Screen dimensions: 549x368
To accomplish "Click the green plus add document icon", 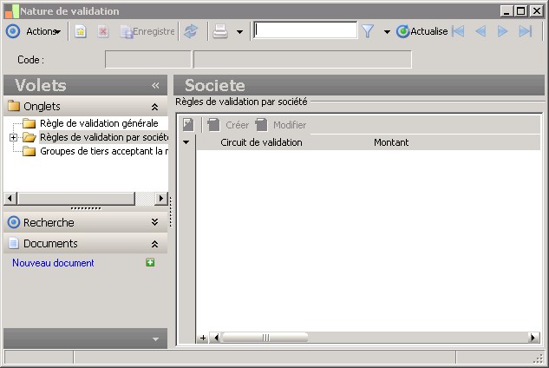I will [x=150, y=262].
